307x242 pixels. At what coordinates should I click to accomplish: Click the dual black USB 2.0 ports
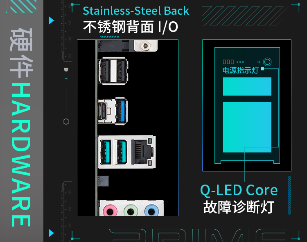pyautogui.click(x=113, y=71)
